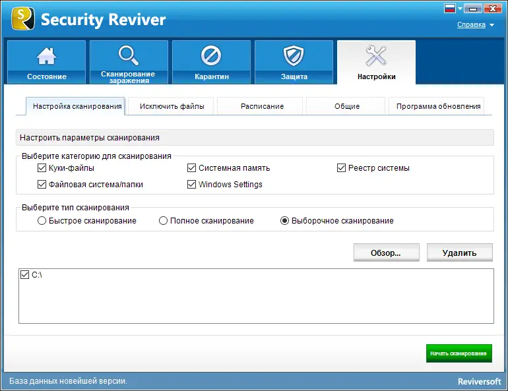Open the language dropdown arrow next to flag
This screenshot has width=508, height=391.
point(460,9)
